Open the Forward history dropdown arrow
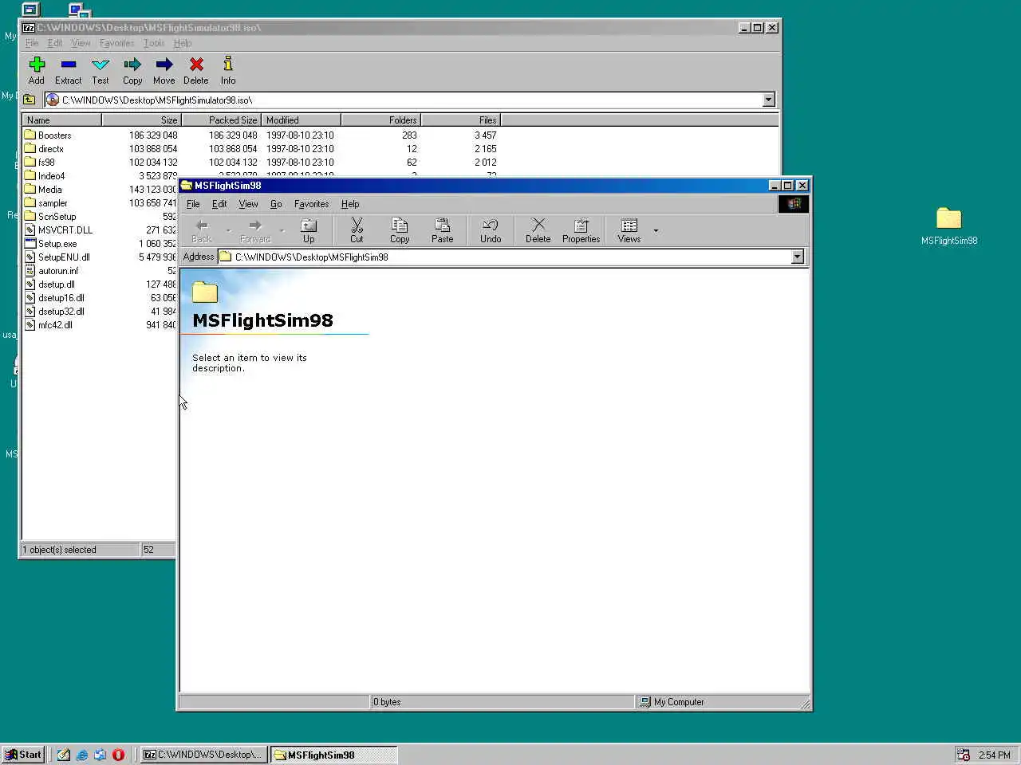This screenshot has height=765, width=1021. (x=282, y=230)
